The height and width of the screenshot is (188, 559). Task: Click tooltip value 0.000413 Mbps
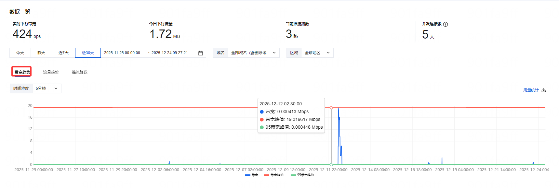293,112
